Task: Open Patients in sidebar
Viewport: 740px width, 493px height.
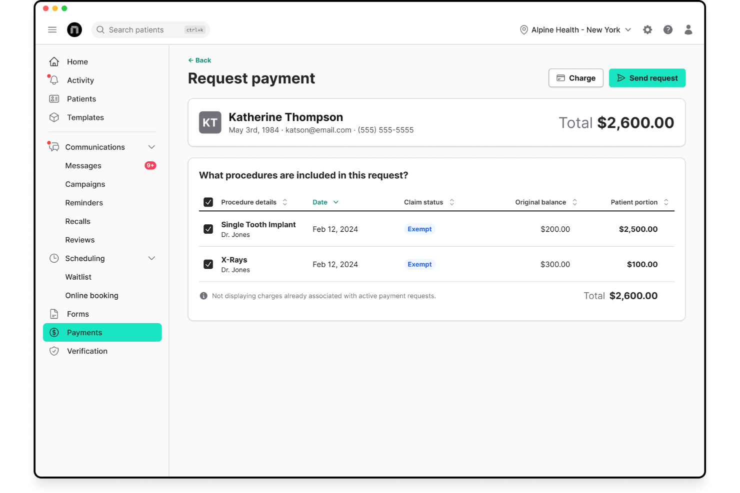Action: pos(102,99)
